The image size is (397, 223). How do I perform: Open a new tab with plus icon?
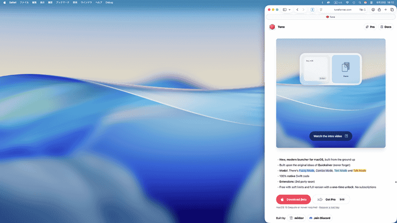click(386, 9)
